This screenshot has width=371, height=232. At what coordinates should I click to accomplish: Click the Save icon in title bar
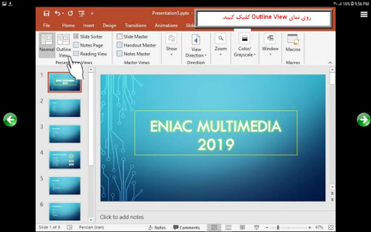point(46,13)
